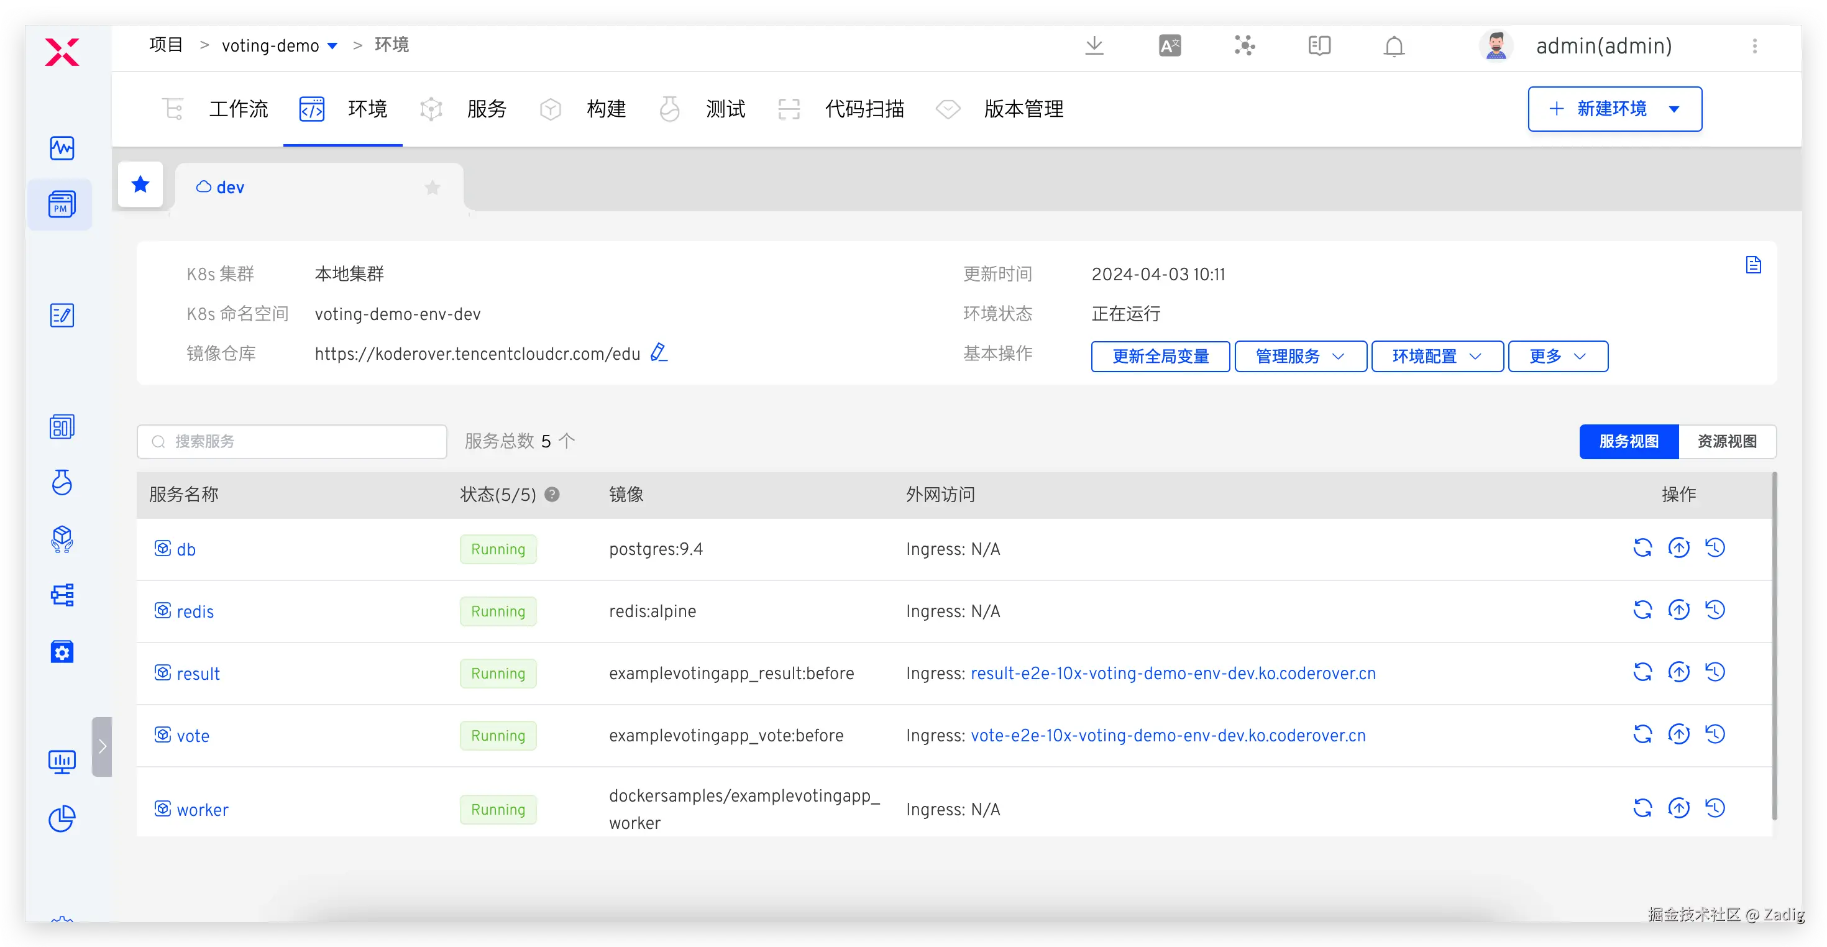This screenshot has width=1827, height=947.
Task: Click the language translate icon
Action: coord(1170,46)
